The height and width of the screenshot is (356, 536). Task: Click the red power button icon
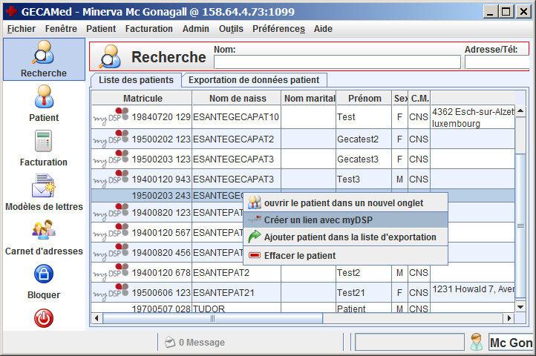[43, 318]
